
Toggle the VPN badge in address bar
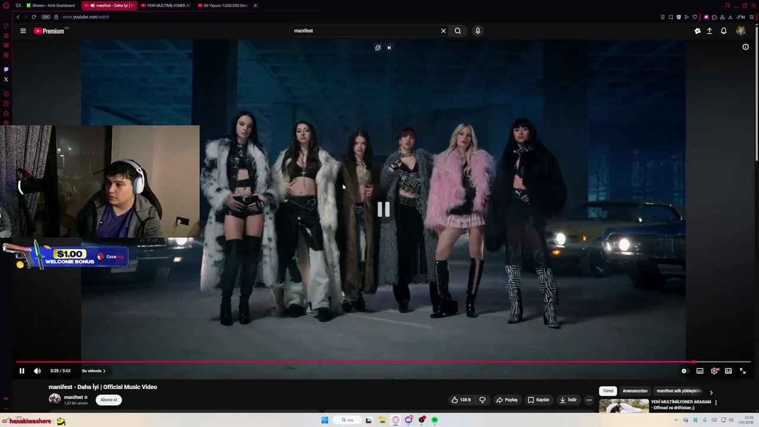coord(46,17)
